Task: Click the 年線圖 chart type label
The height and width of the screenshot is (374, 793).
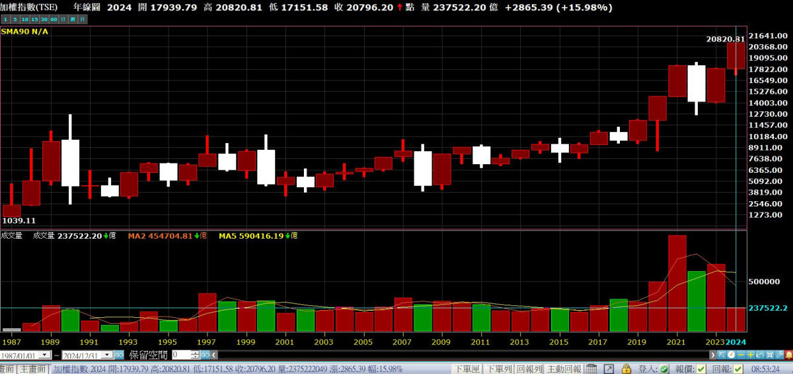Action: click(x=86, y=7)
